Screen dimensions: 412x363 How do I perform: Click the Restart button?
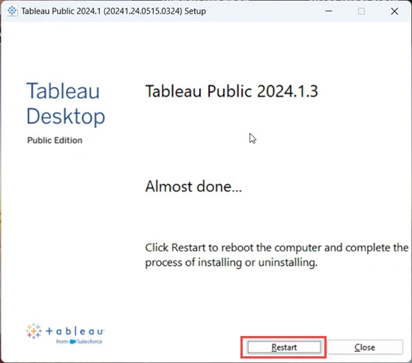284,347
